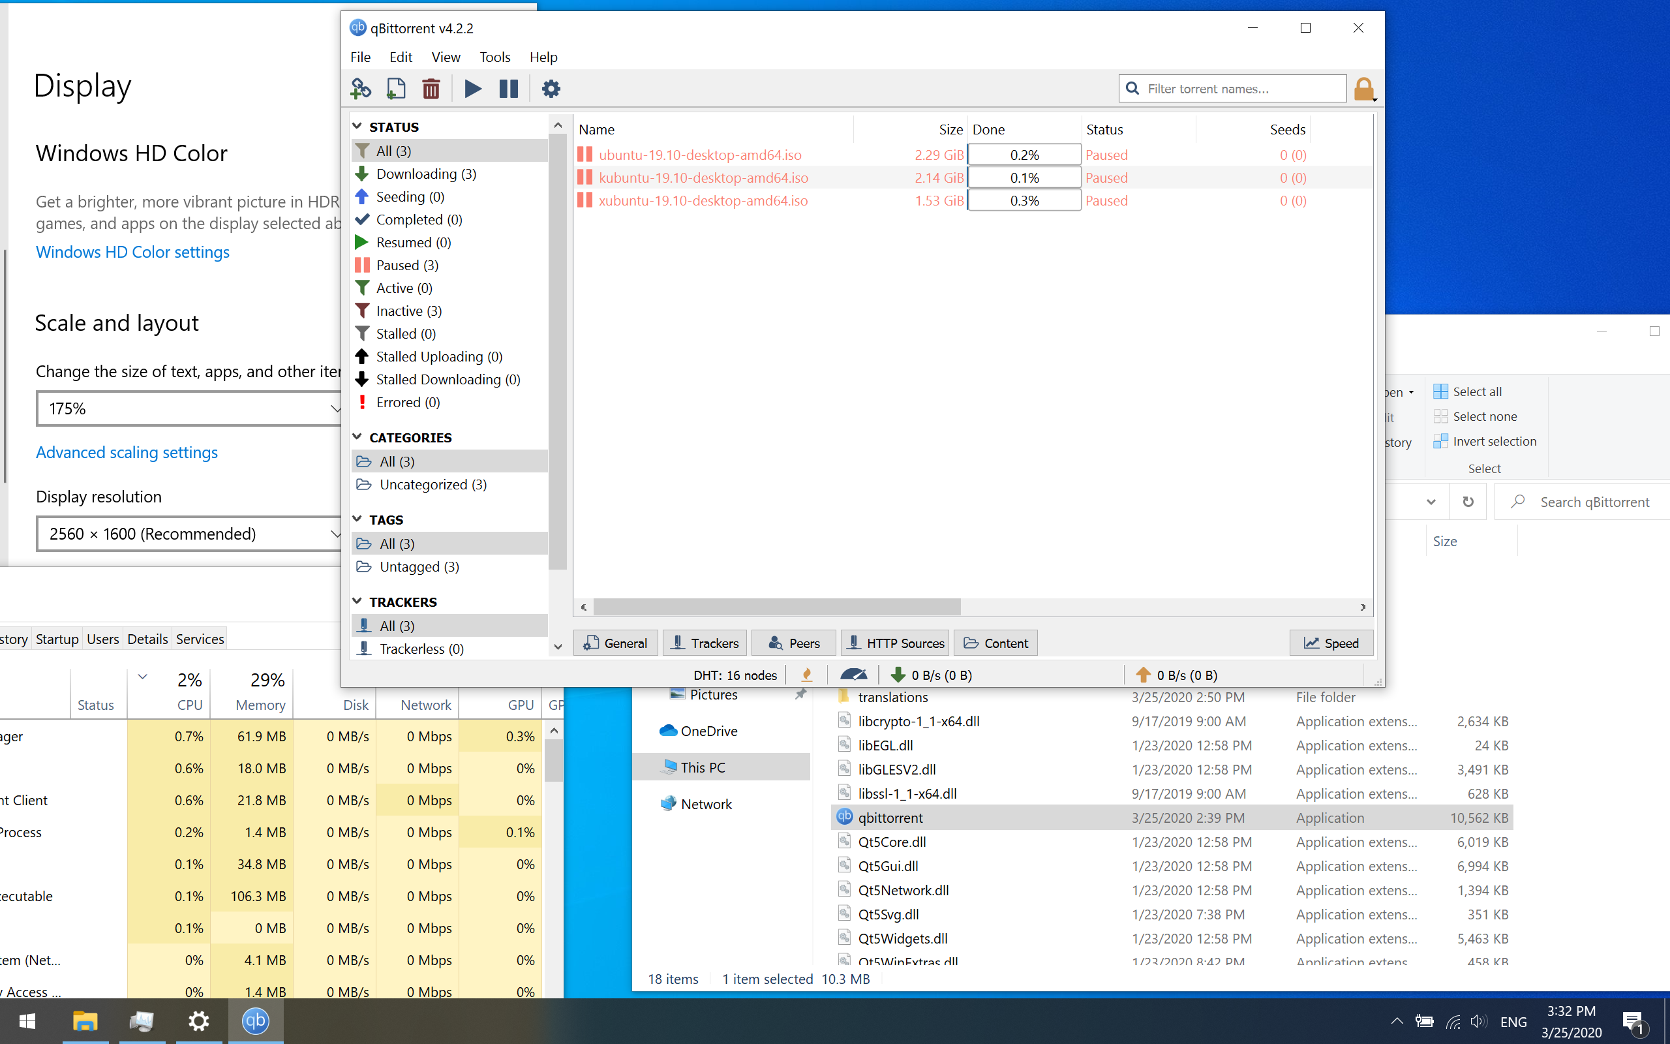Select the Resumed (0) status filter

pos(449,241)
